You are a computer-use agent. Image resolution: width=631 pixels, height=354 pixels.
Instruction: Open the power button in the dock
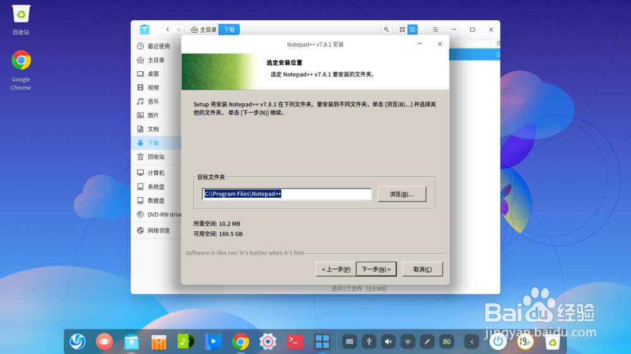tap(498, 342)
